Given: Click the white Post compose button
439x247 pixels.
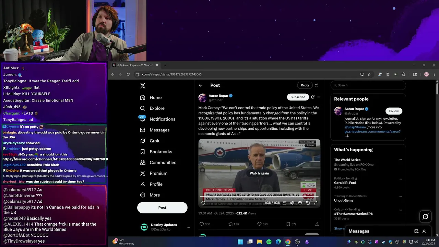Looking at the screenshot, I should point(162,208).
